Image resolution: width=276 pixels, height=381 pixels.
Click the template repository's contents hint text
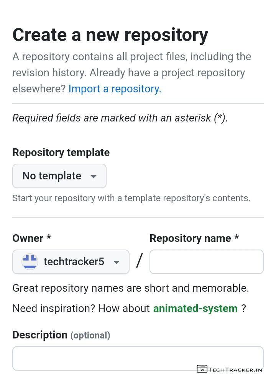coord(131,198)
